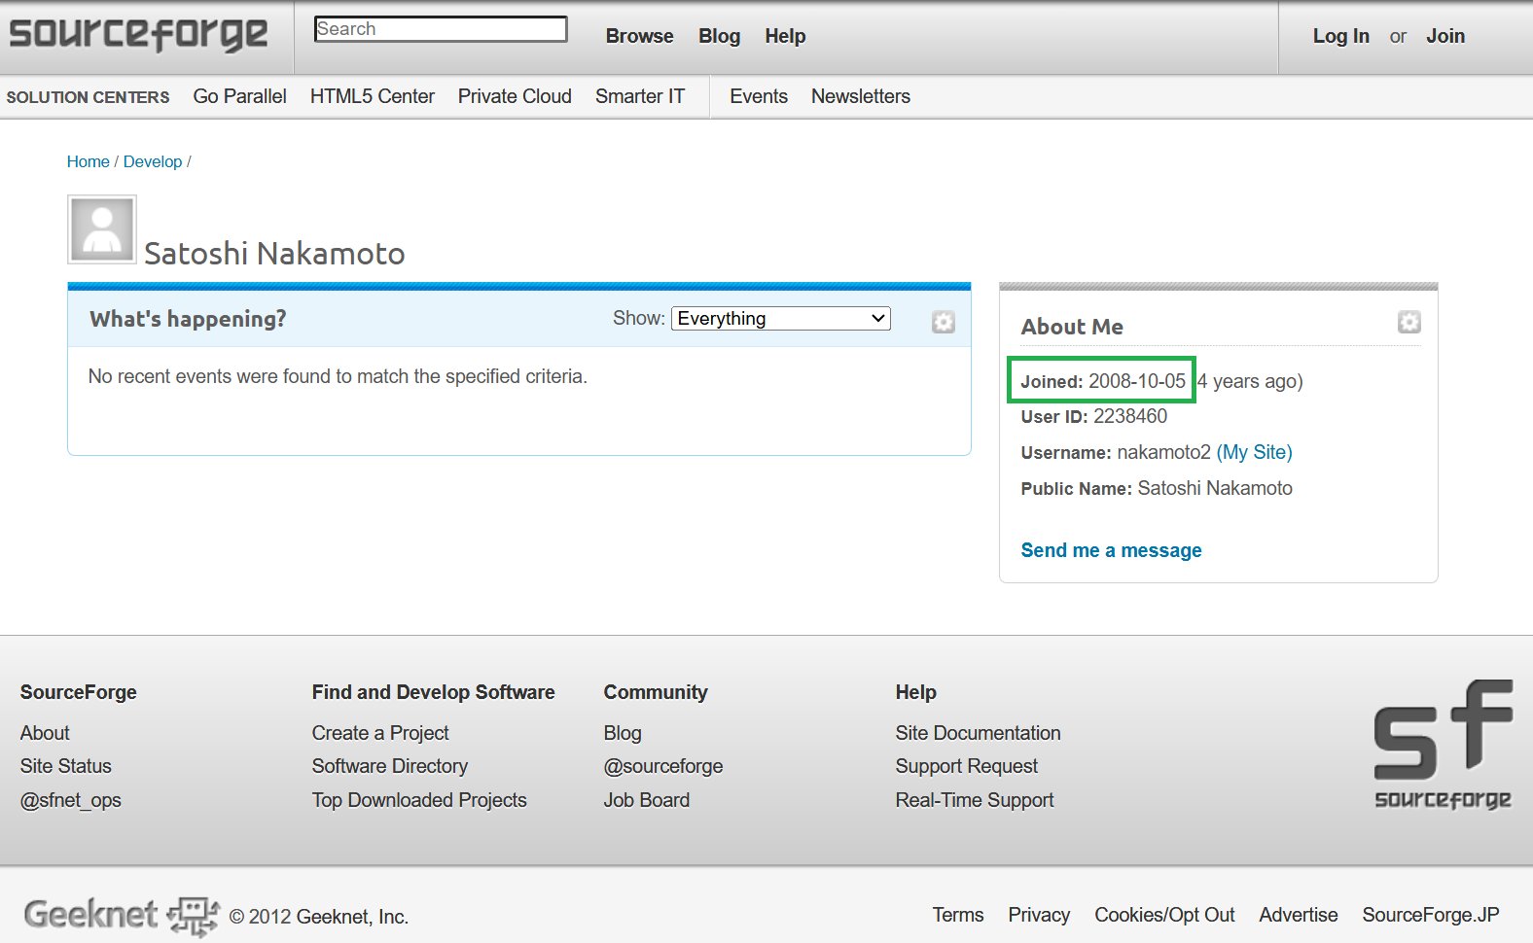This screenshot has width=1533, height=943.
Task: Click the Log In link
Action: [x=1340, y=36]
